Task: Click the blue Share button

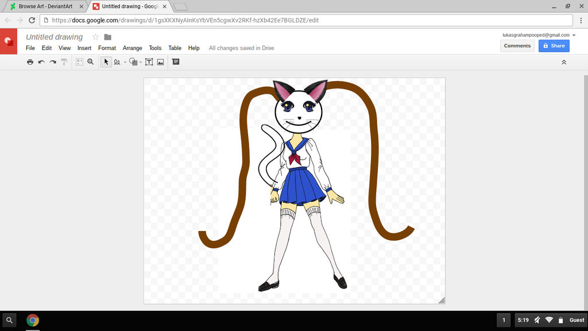Action: [554, 45]
